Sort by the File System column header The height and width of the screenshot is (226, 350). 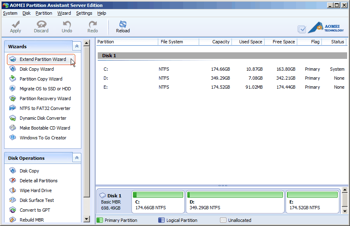coord(179,42)
